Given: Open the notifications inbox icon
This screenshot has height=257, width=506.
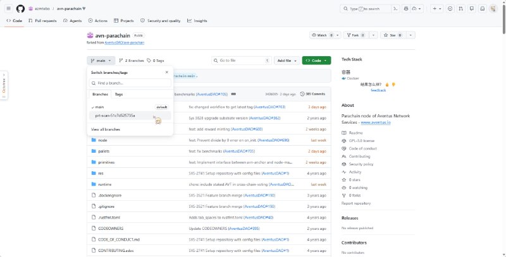Looking at the screenshot, I should coord(483,9).
